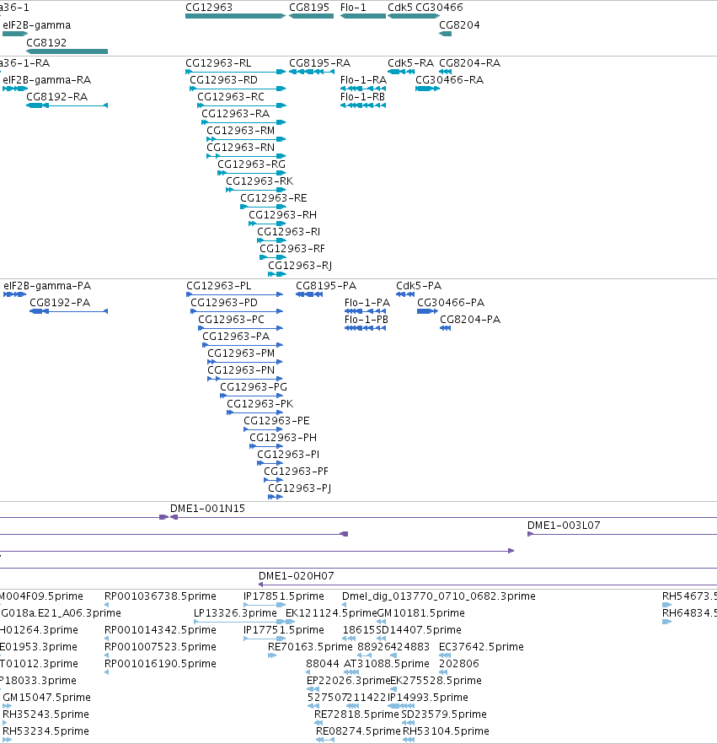Click the CG8204 gene label
Viewport: 717px width, 744px height.
[x=459, y=24]
